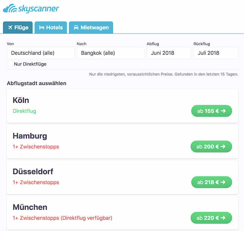Enable the Nur Direktflüge checkbox
This screenshot has width=244, height=231.
[x=10, y=64]
